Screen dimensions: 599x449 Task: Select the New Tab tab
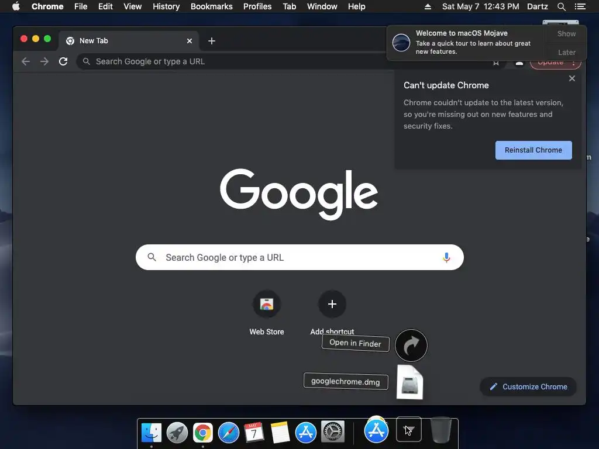128,41
